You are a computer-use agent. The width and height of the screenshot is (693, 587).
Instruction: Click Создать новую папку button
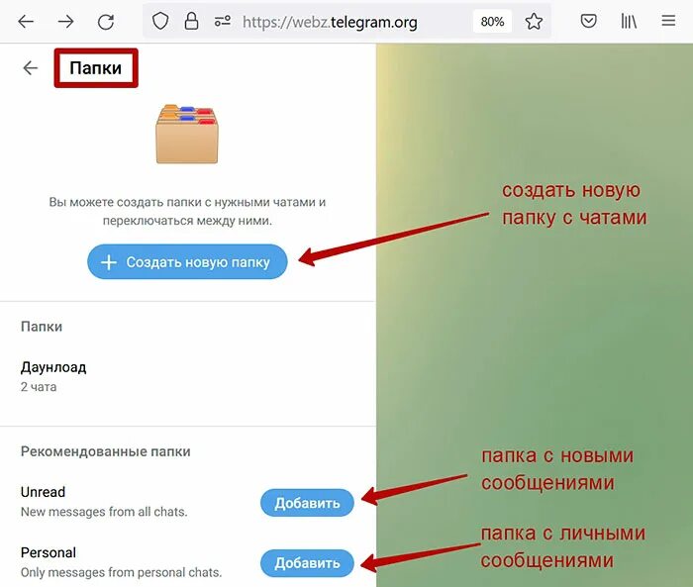[x=187, y=261]
